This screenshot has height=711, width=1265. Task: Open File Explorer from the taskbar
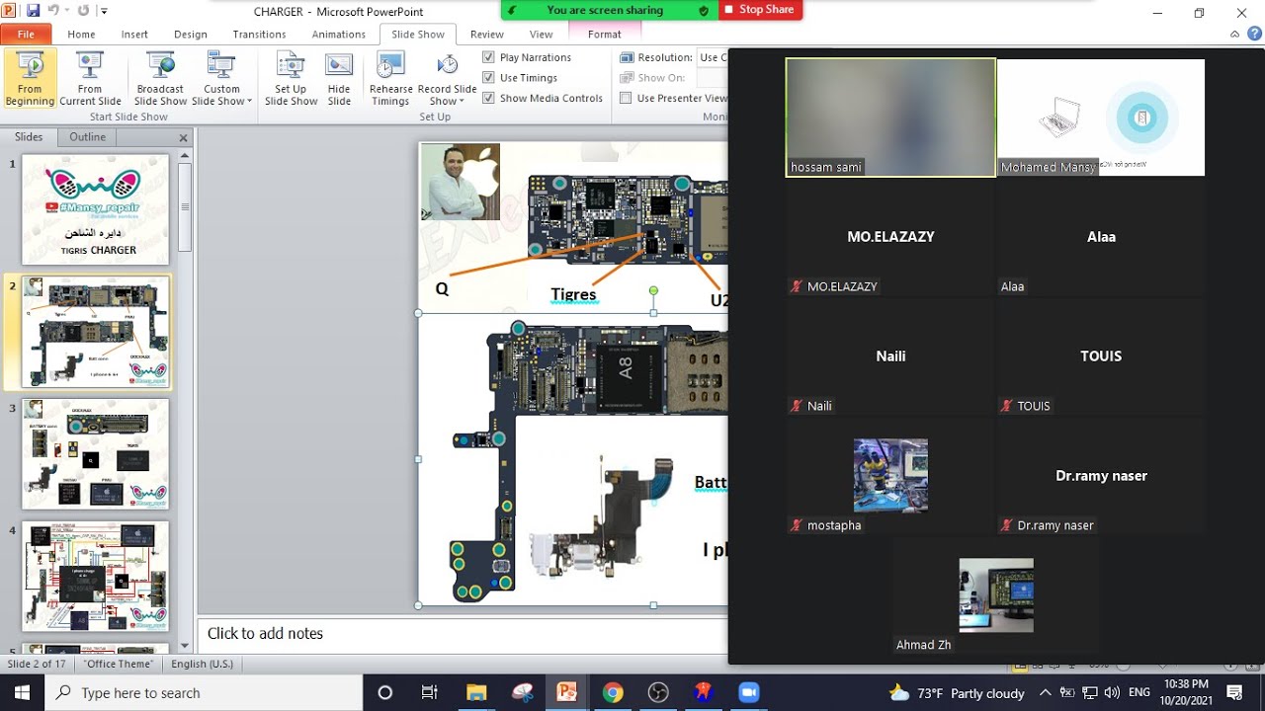476,692
